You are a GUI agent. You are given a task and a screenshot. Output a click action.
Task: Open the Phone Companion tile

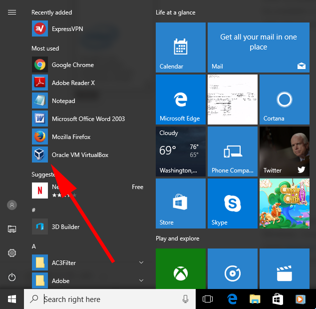pos(233,151)
